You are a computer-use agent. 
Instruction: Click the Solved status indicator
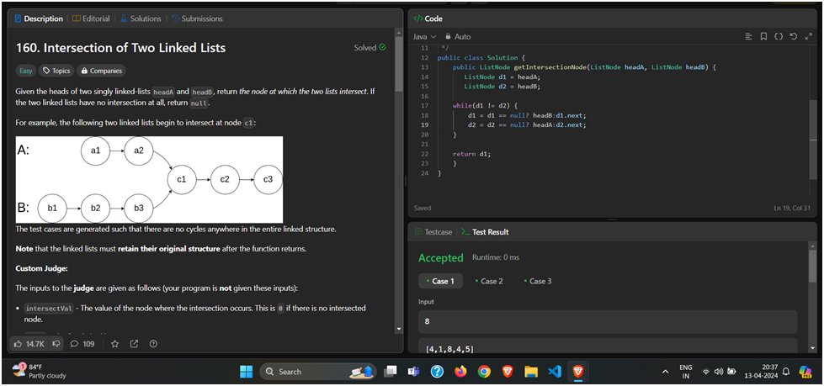[370, 48]
